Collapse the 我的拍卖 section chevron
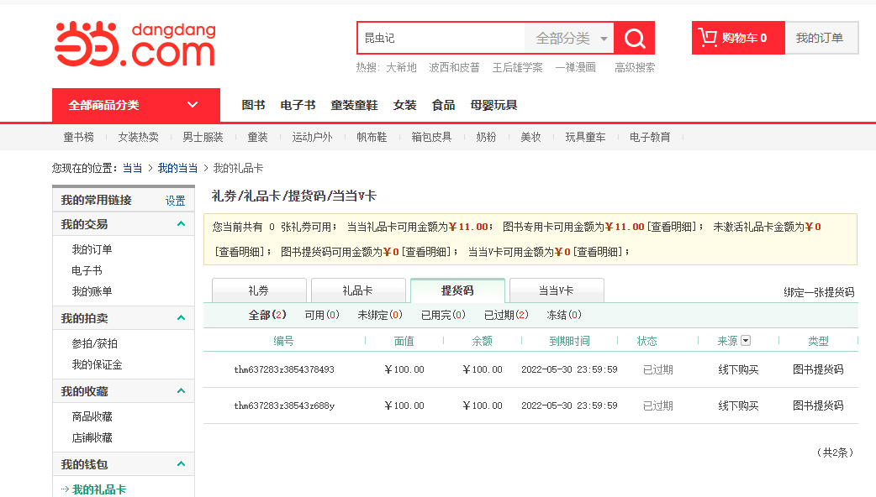 point(181,317)
